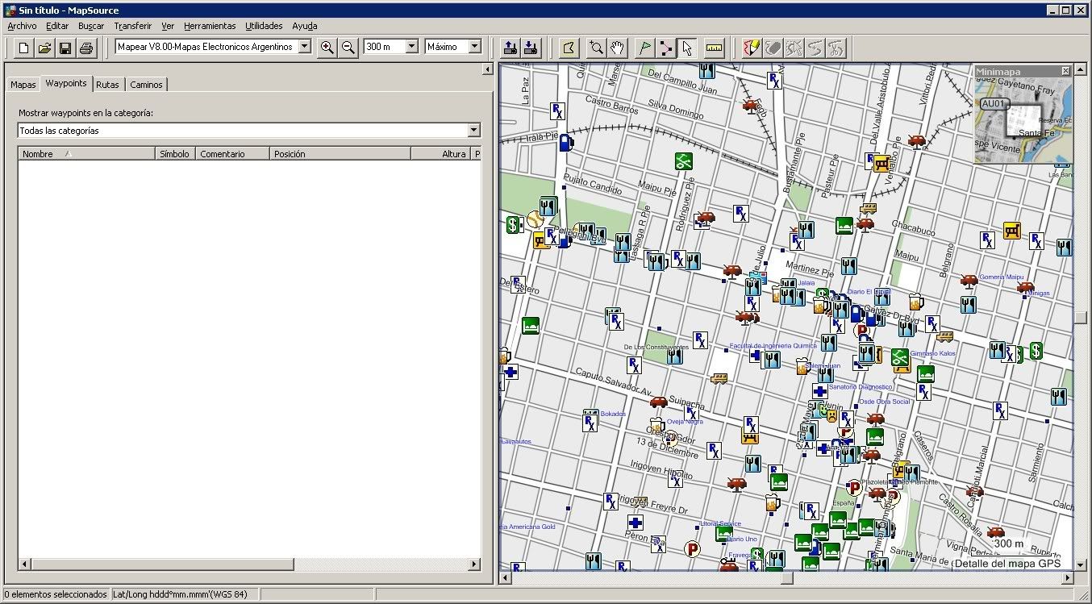Open the map product dropdown
The width and height of the screenshot is (1092, 604).
[x=304, y=47]
